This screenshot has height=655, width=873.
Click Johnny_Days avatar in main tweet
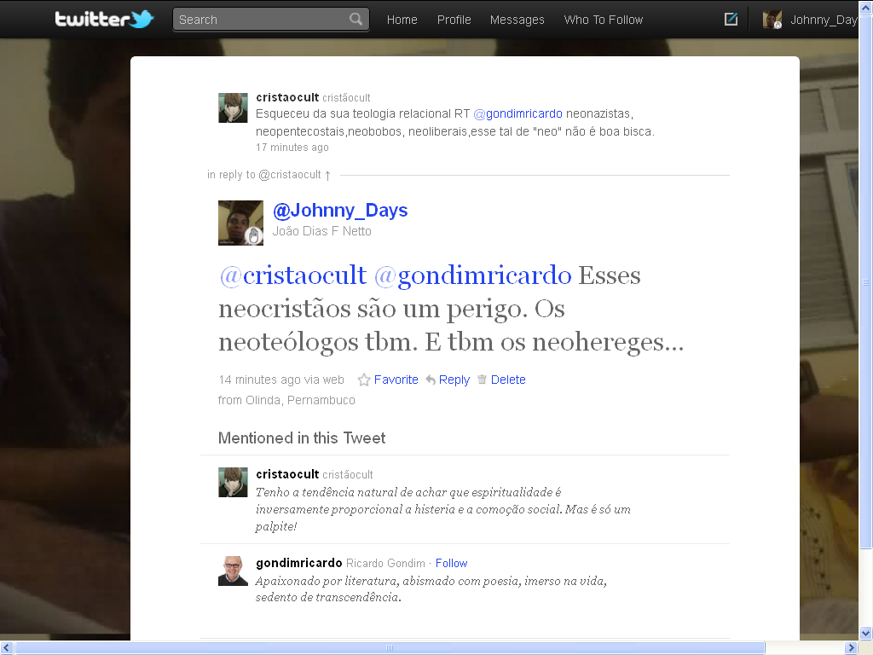pos(240,223)
